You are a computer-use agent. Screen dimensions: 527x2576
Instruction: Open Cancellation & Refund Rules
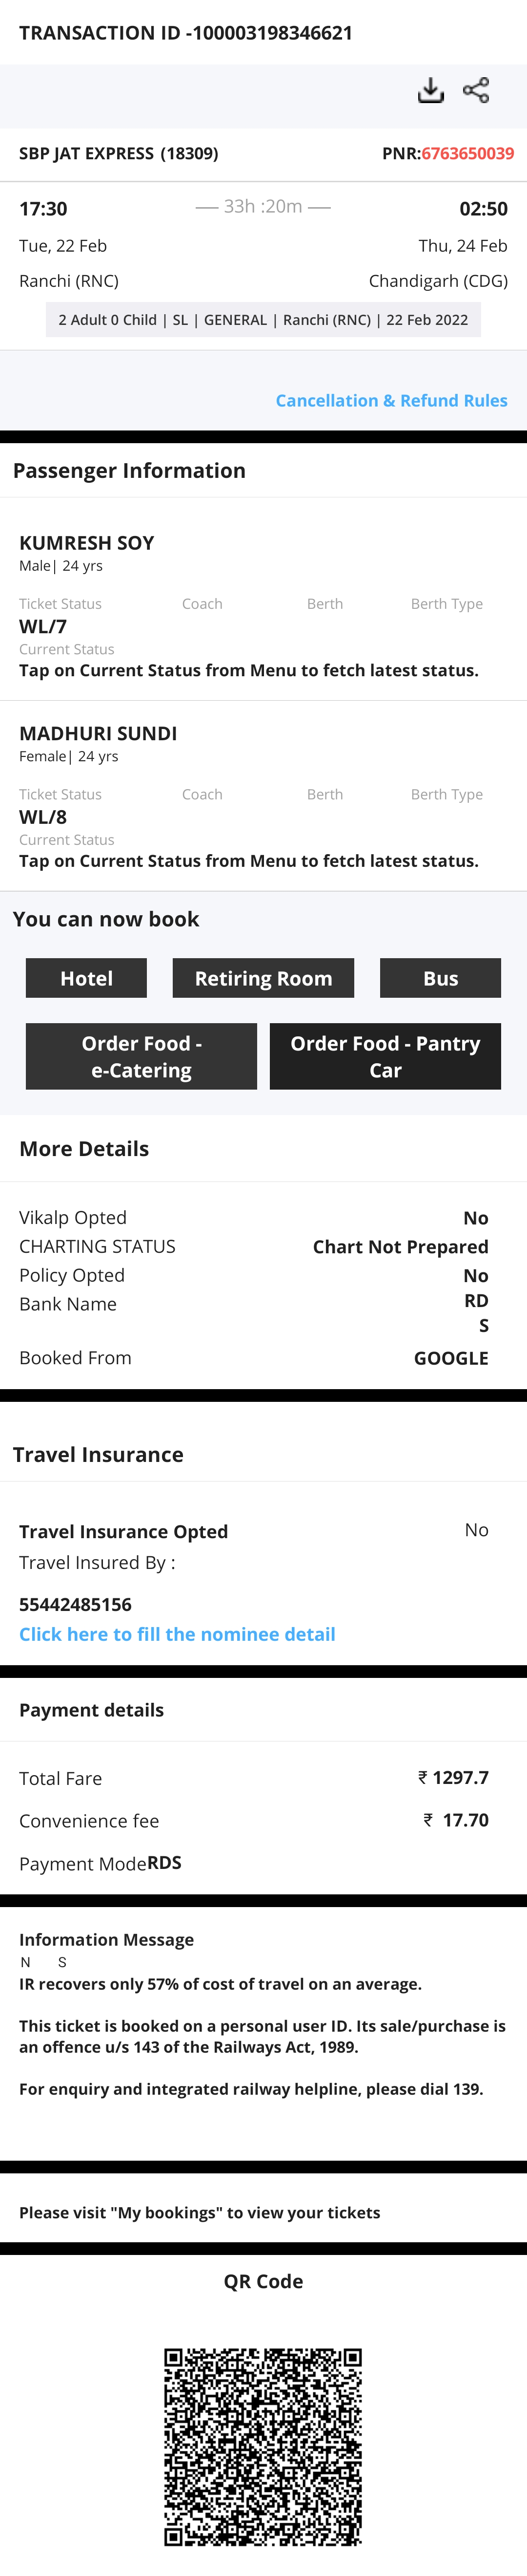(391, 401)
